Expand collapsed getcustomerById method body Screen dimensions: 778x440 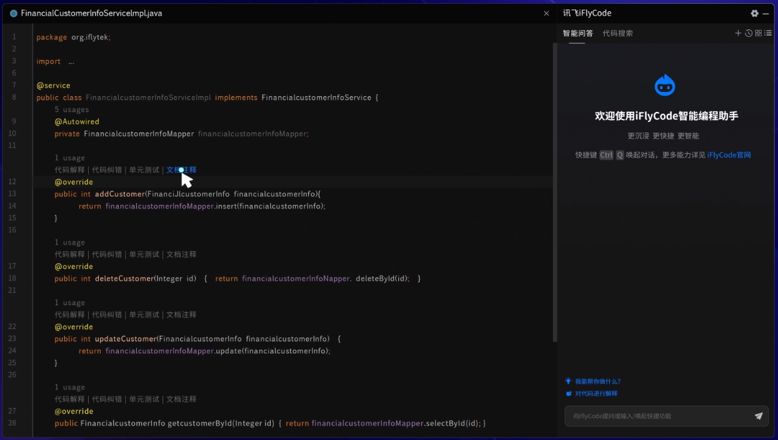[x=382, y=424]
